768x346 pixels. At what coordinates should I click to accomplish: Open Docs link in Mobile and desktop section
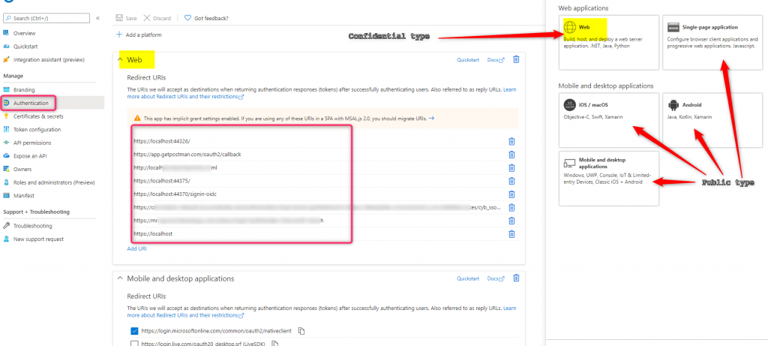(x=496, y=278)
